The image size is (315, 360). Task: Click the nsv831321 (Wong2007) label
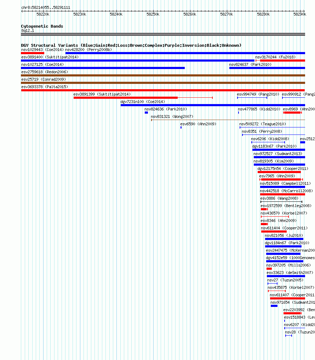pos(172,116)
